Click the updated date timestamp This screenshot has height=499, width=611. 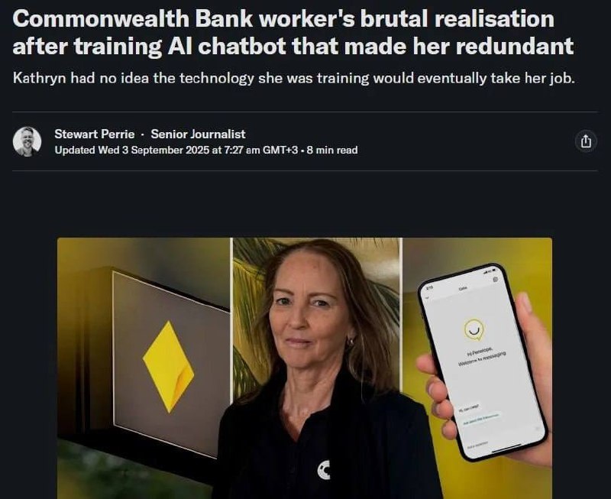176,150
